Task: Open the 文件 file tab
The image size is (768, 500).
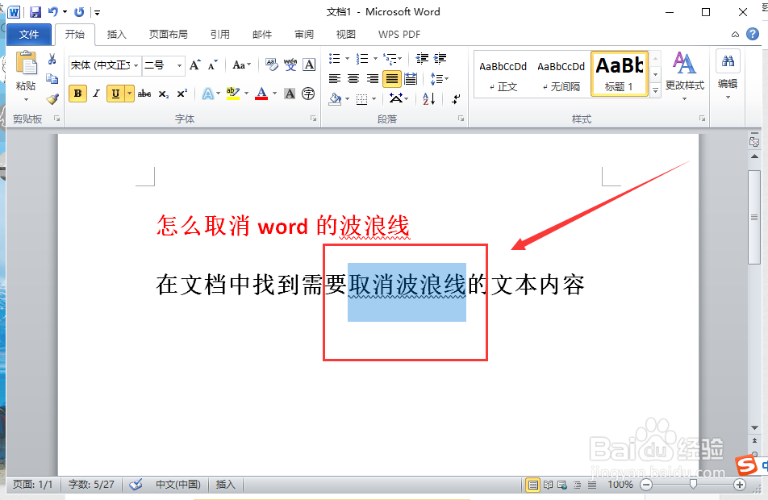Action: (x=29, y=35)
